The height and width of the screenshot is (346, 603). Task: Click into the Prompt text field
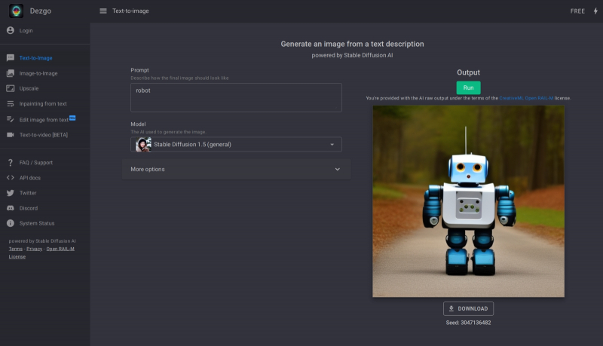pyautogui.click(x=236, y=97)
